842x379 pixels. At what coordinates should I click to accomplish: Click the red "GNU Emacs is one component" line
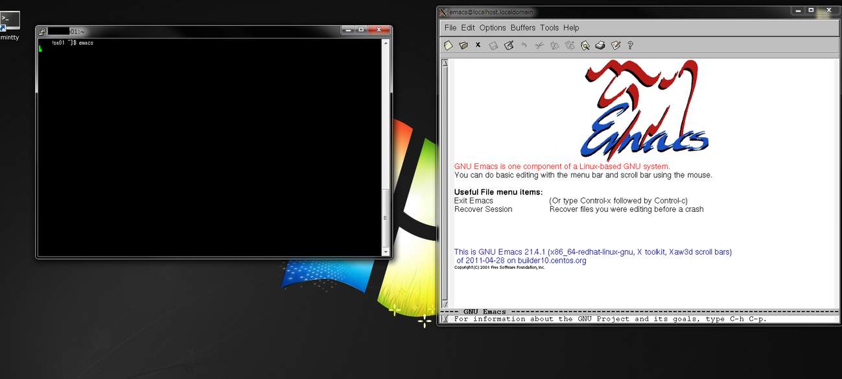click(563, 167)
